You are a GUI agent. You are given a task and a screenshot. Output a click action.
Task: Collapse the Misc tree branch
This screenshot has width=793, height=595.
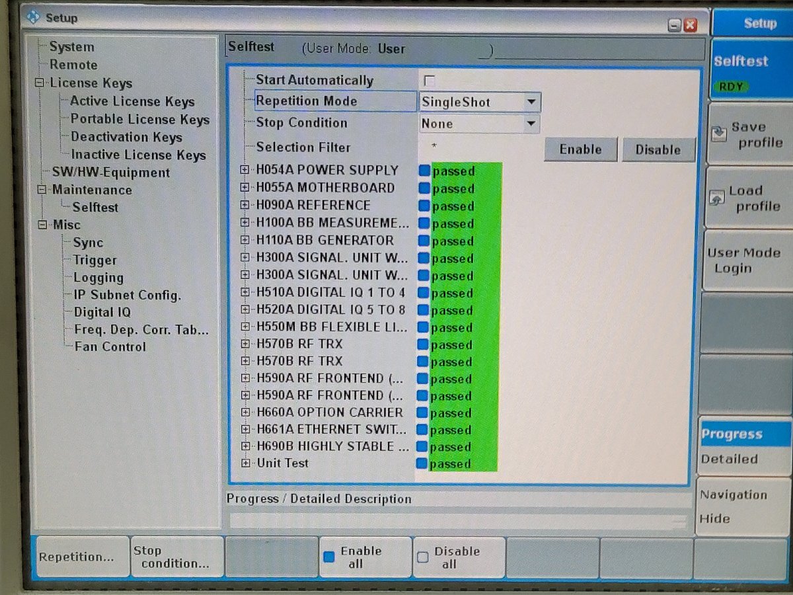tap(43, 225)
